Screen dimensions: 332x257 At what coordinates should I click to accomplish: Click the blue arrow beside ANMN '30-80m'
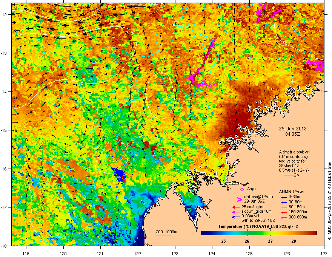point(284,202)
